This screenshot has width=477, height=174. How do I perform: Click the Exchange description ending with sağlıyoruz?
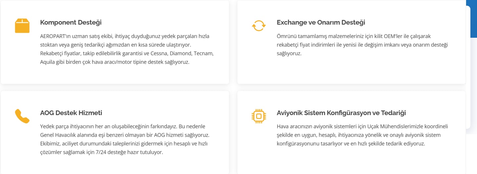[289, 53]
